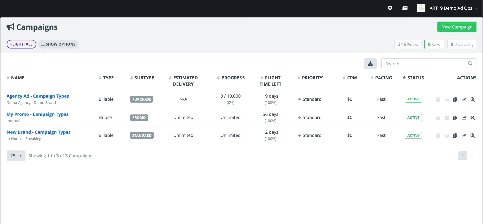Image resolution: width=483 pixels, height=224 pixels.
Task: Expand SHOW OPTIONS panel
Action: point(58,44)
